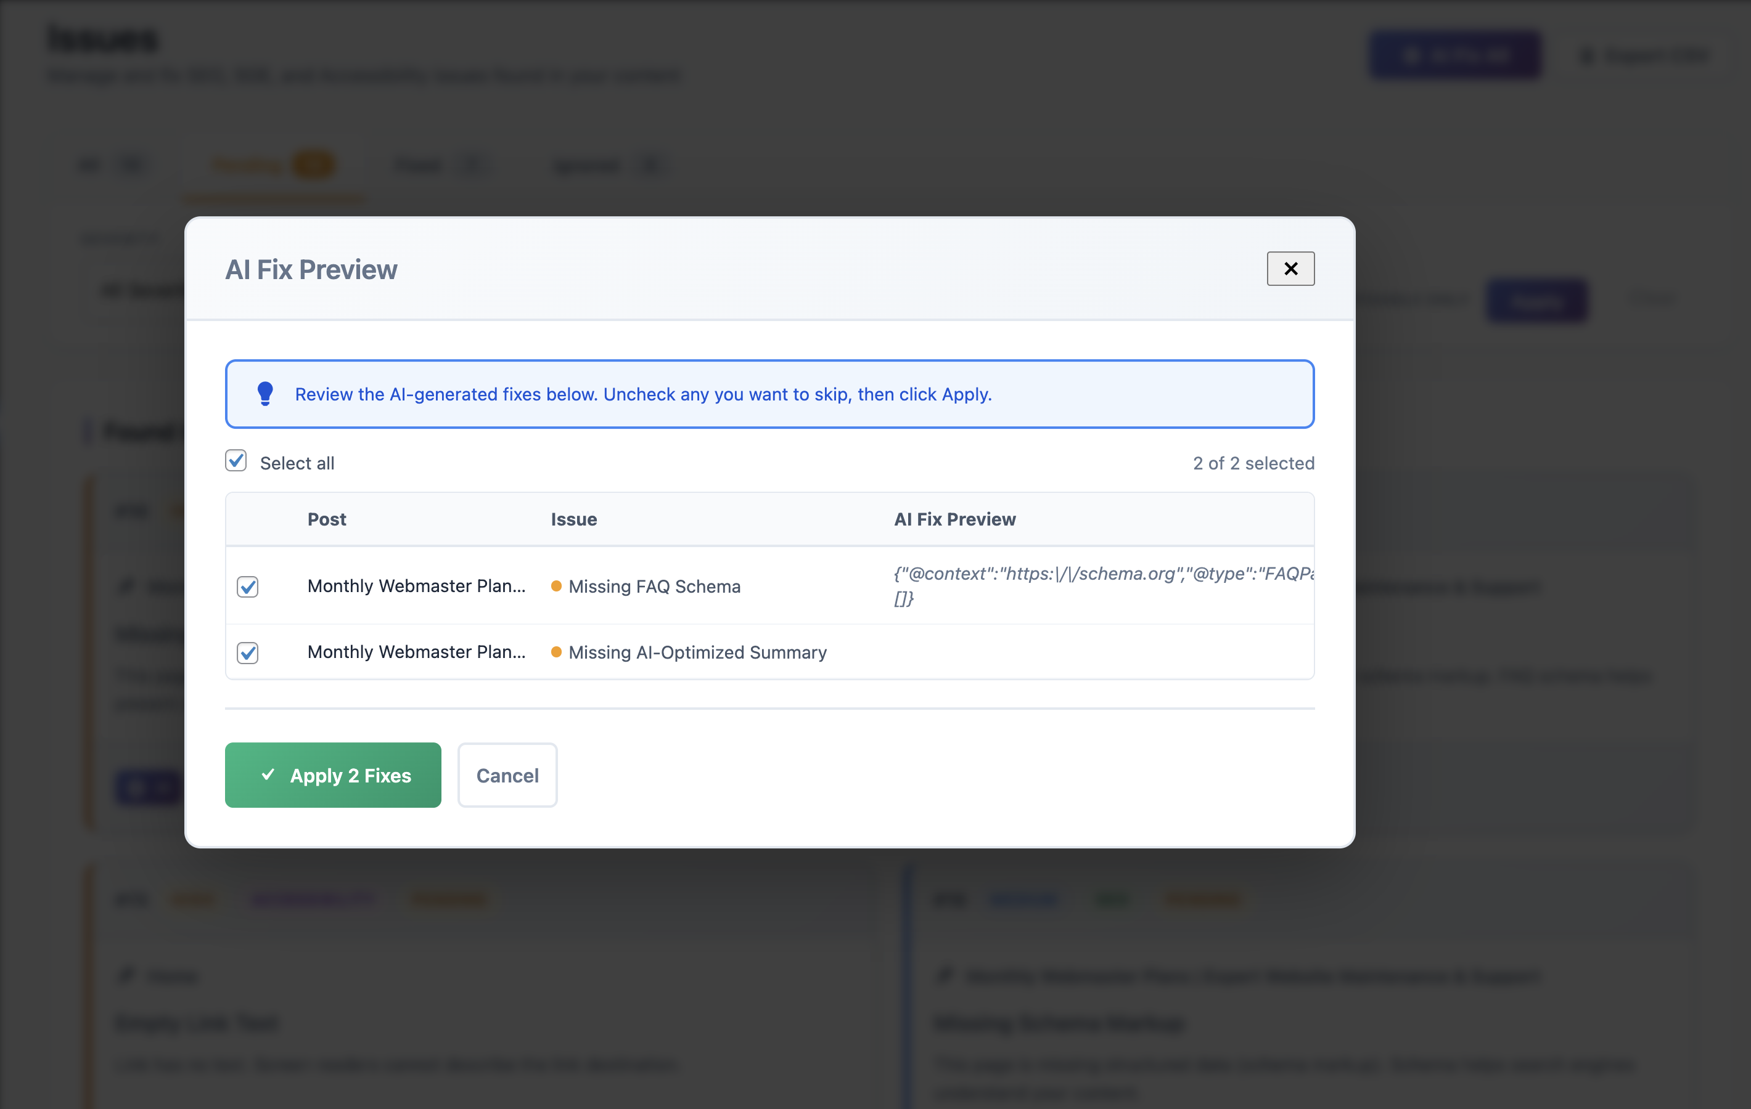1751x1109 pixels.
Task: Click the 2 of 2 selected counter
Action: point(1253,463)
